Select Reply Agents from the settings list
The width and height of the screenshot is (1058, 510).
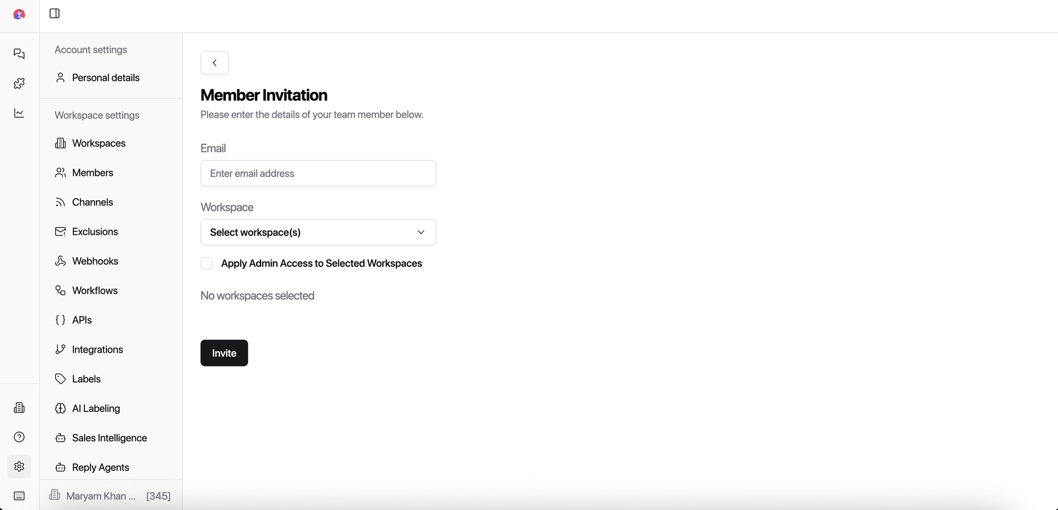[x=100, y=467]
